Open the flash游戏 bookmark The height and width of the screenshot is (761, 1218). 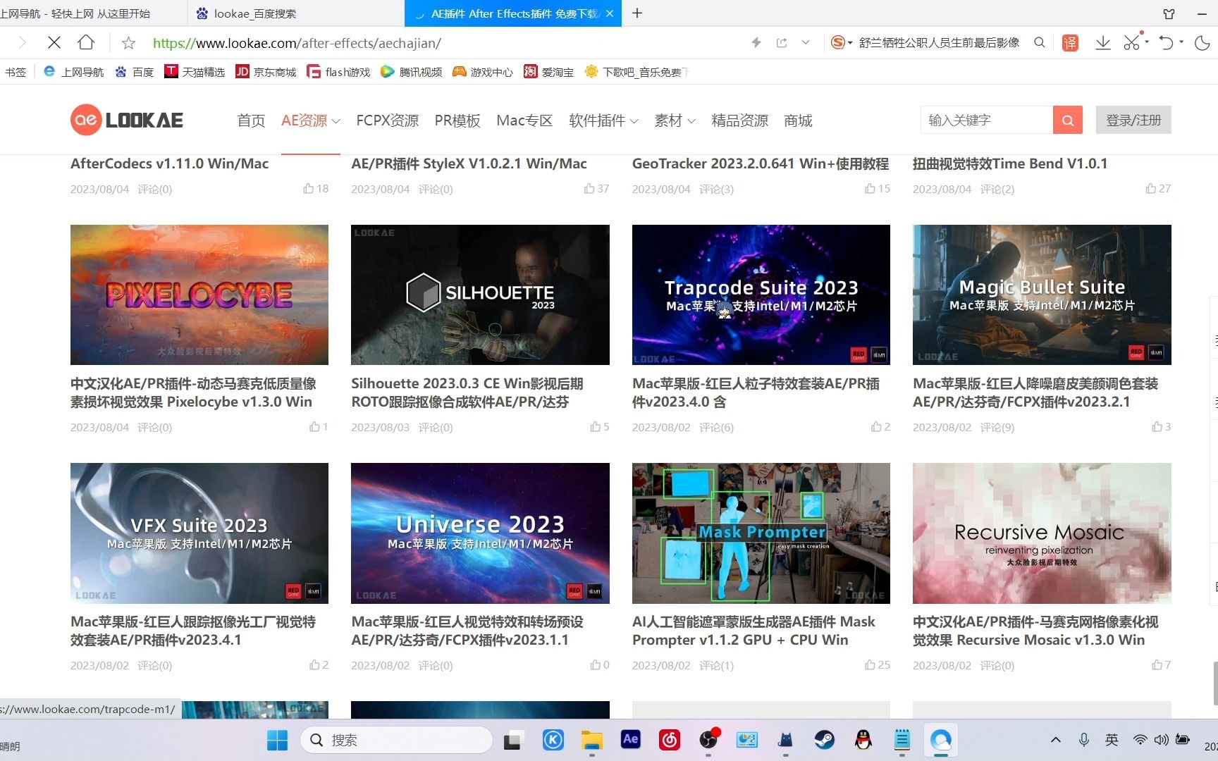338,72
